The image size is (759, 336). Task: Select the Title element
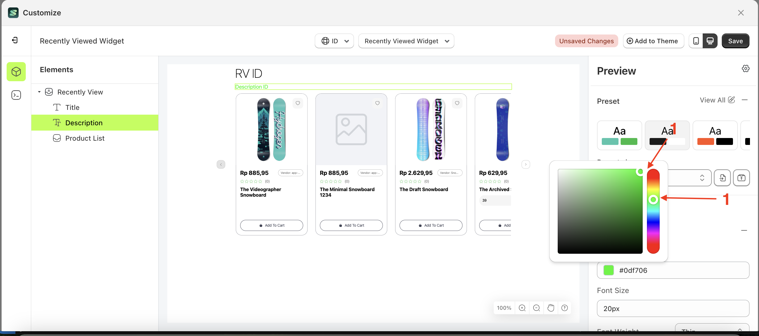coord(72,107)
